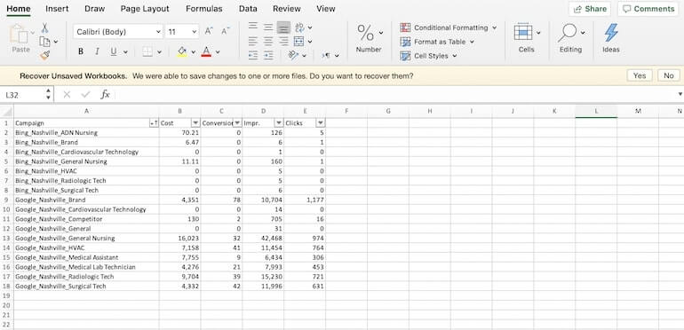Click the Number percent icon

[x=365, y=33]
